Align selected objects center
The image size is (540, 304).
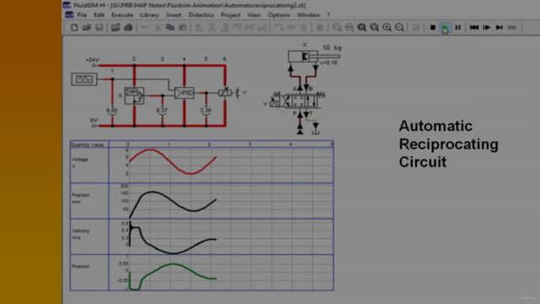(x=212, y=28)
